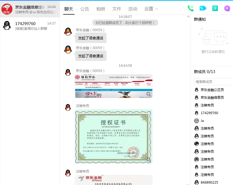Image resolution: width=233 pixels, height=185 pixels.
Task: Click the second 发起了语音通话 message bubble
Action: pos(91,56)
